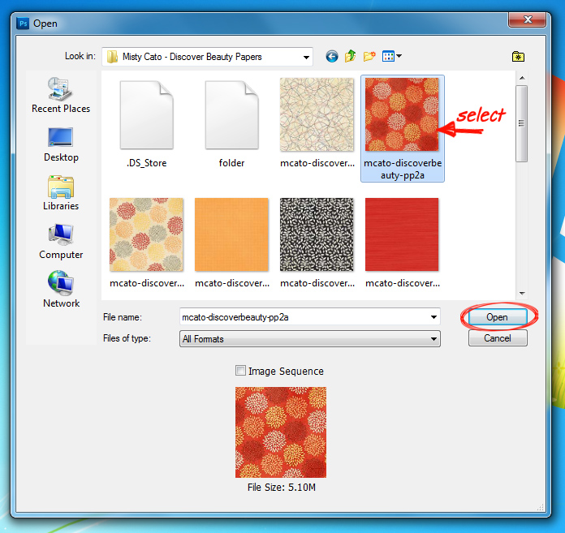
Task: Click the Files of type: label
Action: pos(127,338)
